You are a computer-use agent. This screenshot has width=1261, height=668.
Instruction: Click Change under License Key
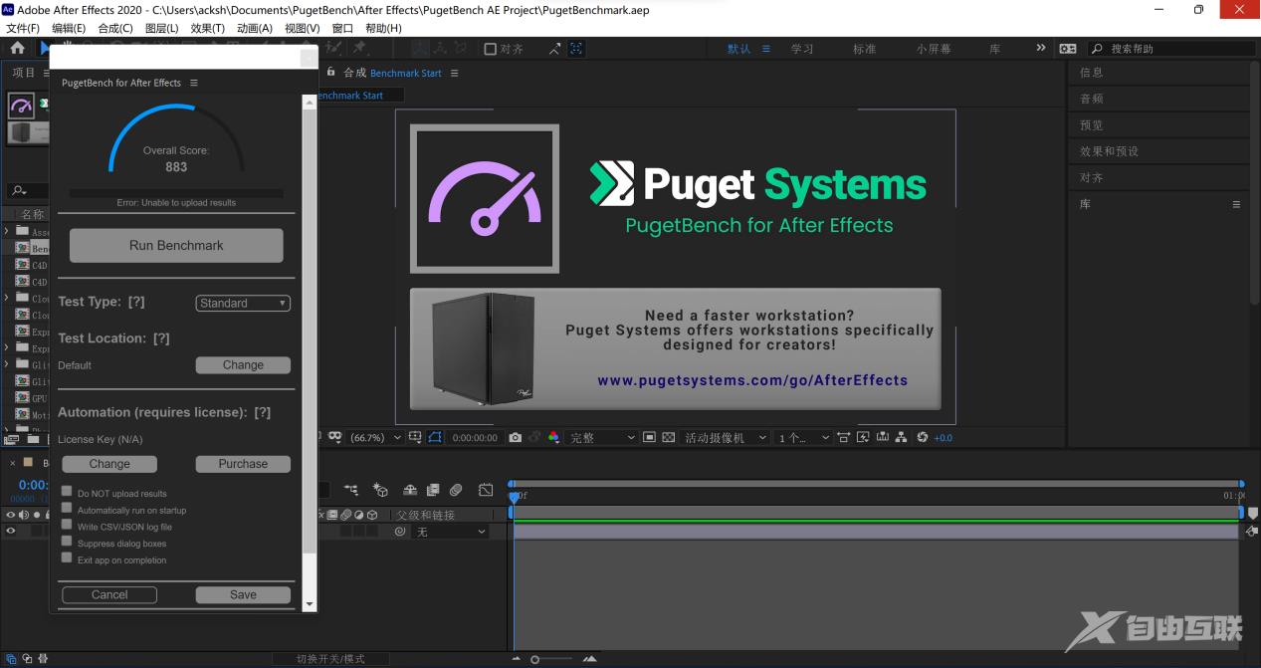(109, 464)
